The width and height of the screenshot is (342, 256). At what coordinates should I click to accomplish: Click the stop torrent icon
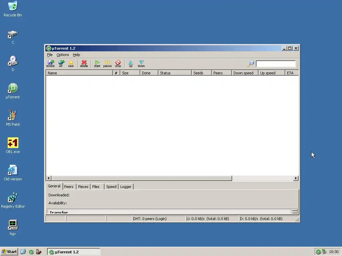point(118,64)
